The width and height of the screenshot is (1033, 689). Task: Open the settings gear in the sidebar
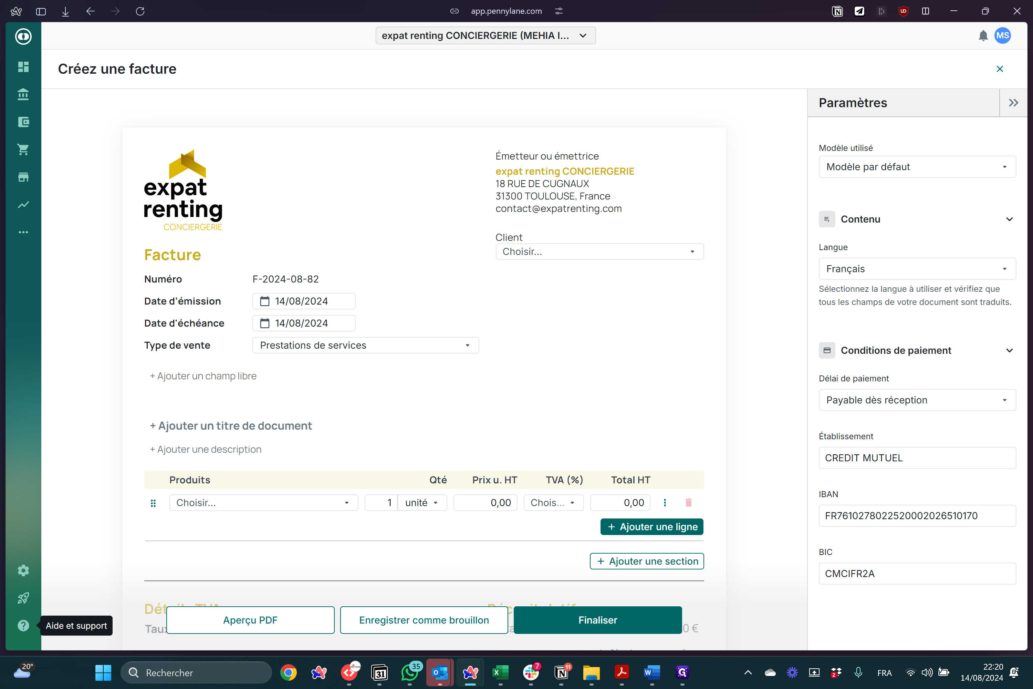tap(23, 570)
